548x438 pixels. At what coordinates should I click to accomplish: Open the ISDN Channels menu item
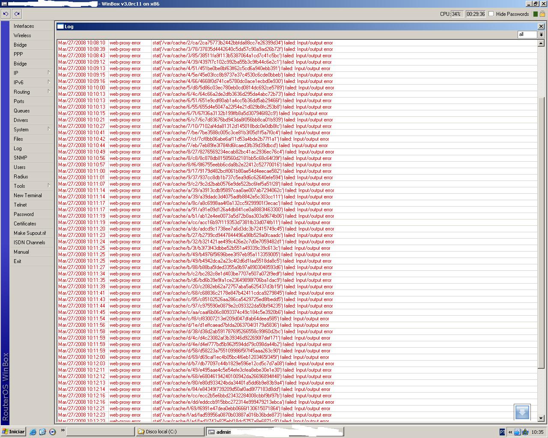32,243
